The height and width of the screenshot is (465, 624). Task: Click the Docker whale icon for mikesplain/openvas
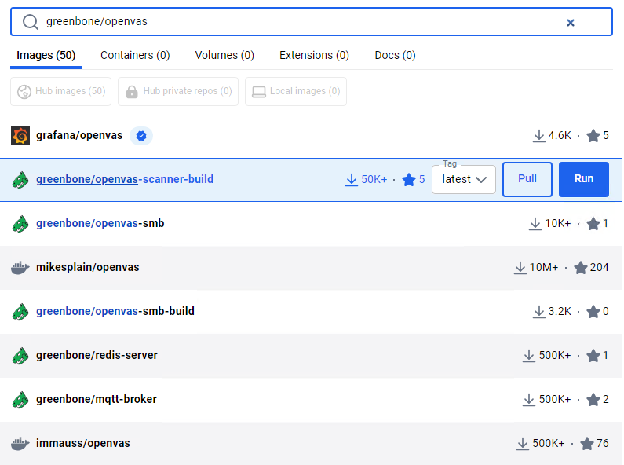(x=20, y=268)
